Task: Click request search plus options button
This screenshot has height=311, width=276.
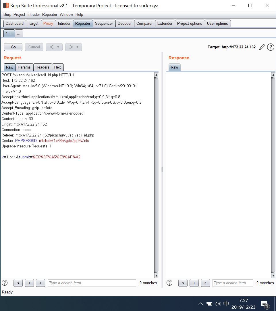Action: click(29, 283)
